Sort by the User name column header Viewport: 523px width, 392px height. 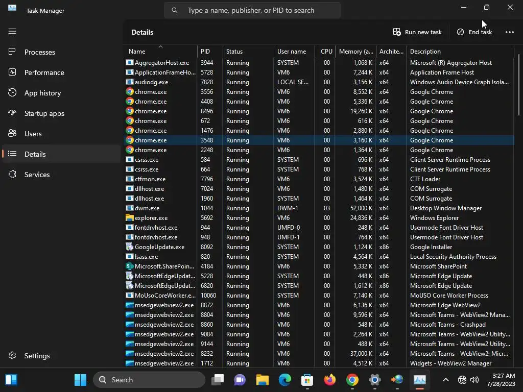click(x=294, y=51)
